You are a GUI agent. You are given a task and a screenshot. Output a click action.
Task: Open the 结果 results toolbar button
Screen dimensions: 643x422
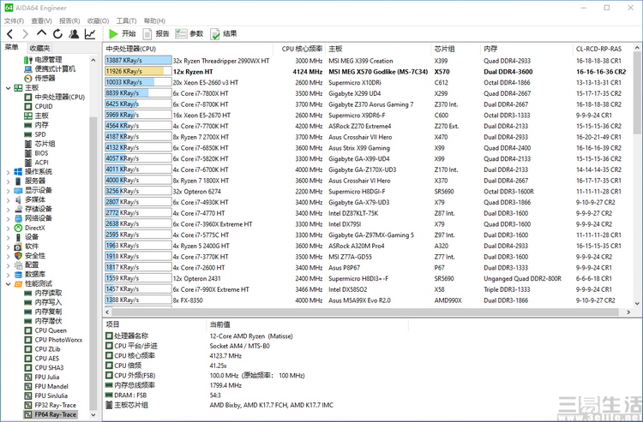(x=223, y=34)
